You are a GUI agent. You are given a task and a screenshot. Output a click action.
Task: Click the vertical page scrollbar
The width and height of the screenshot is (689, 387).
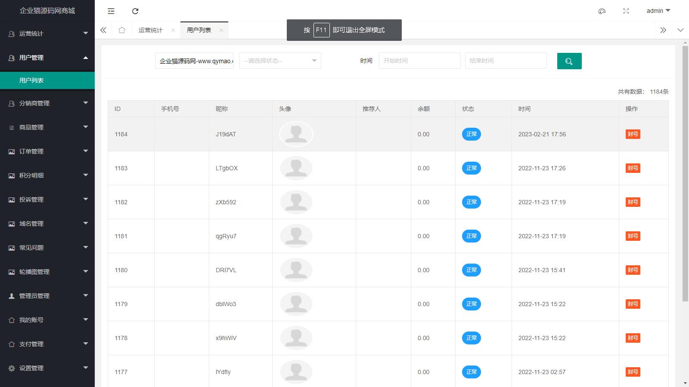(685, 172)
